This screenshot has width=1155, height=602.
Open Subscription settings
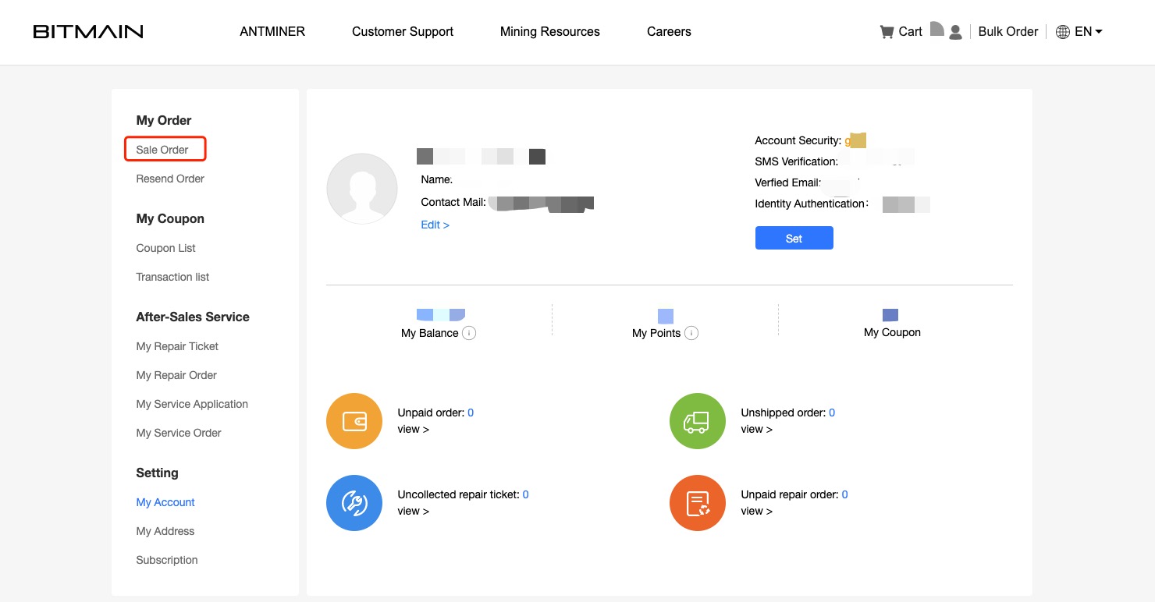[167, 560]
